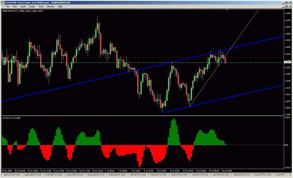This screenshot has height=178, width=293.
Task: Open the Insert menu
Action: [23, 7]
